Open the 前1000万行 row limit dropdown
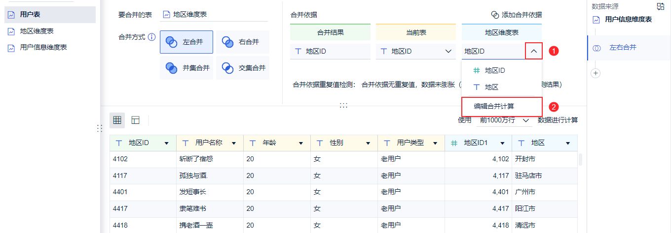 [x=526, y=120]
